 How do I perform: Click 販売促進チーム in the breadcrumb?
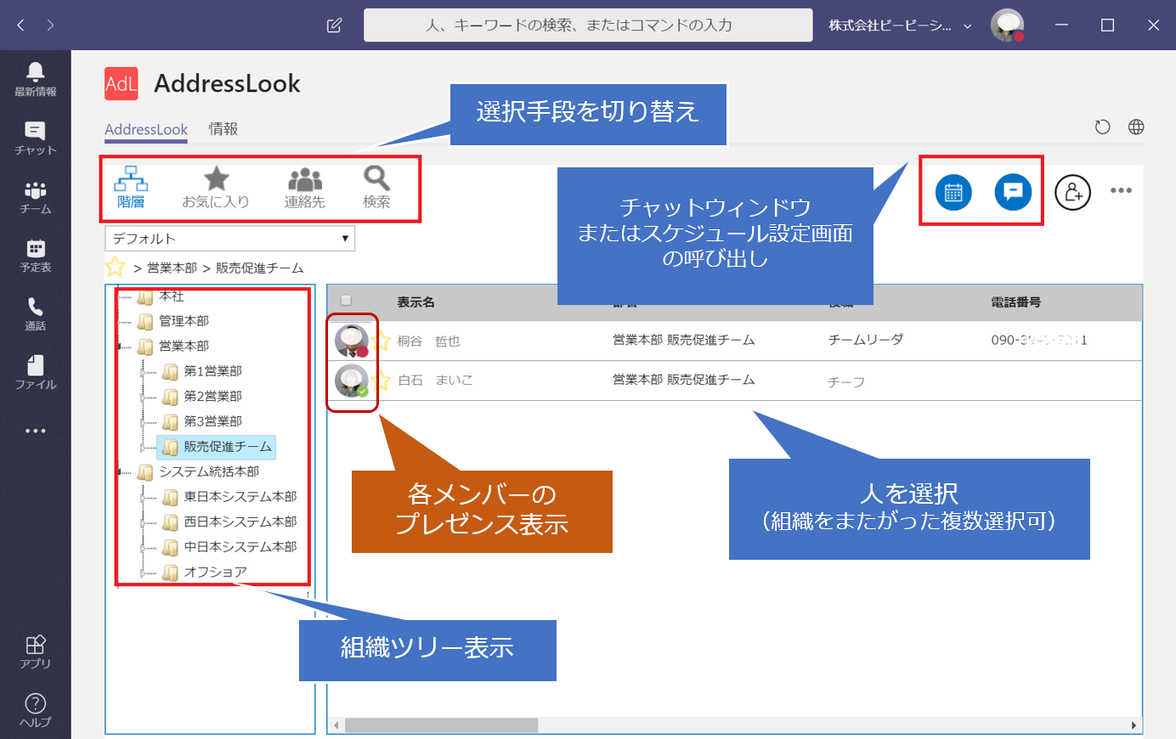[259, 268]
